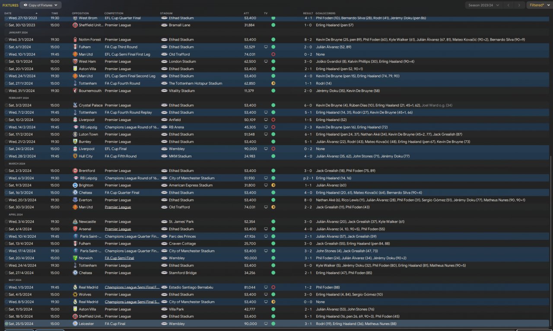Sort fixtures by the Date column header
Viewport: 553px width, 331px height.
coord(8,13)
